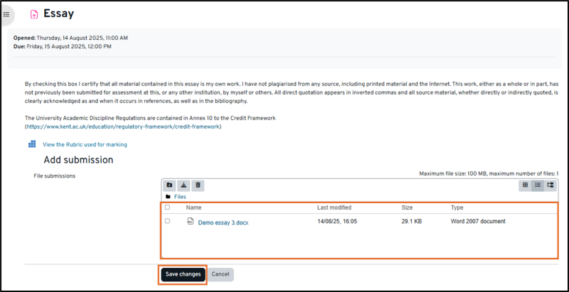This screenshot has width=569, height=292.
Task: Open the side drawer menu icon
Action: point(6,13)
